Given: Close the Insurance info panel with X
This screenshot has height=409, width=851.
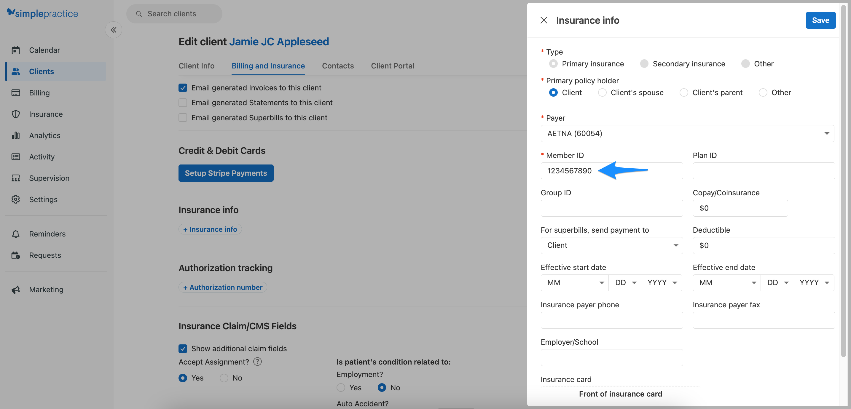Looking at the screenshot, I should (x=544, y=20).
